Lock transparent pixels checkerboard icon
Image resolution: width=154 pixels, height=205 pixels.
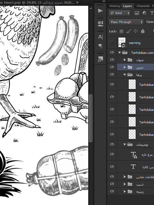point(121,31)
